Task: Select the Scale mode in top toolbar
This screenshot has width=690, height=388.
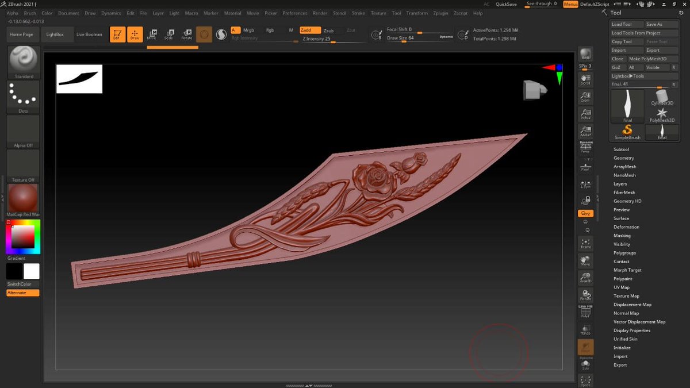Action: click(x=169, y=34)
